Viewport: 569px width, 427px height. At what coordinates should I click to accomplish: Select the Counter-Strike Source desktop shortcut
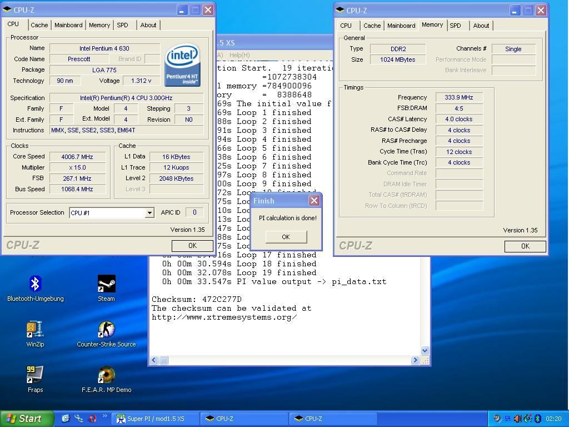(x=106, y=334)
